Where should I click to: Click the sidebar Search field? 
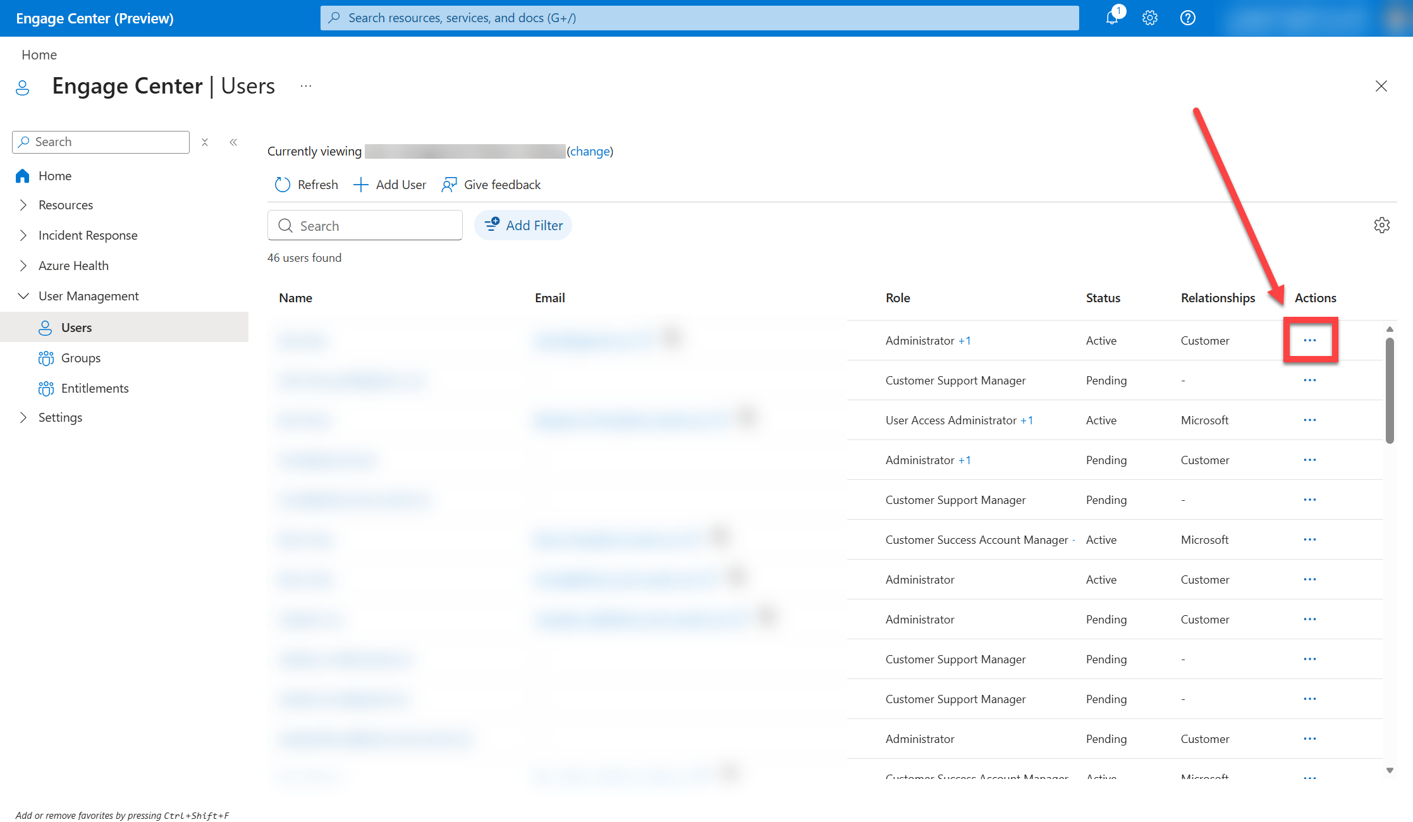coord(101,142)
